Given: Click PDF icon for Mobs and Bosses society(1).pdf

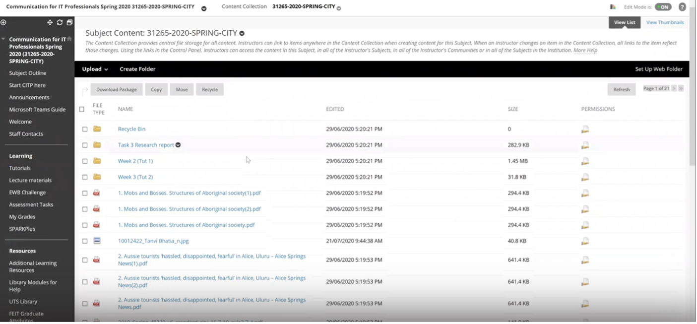Looking at the screenshot, I should click(97, 193).
